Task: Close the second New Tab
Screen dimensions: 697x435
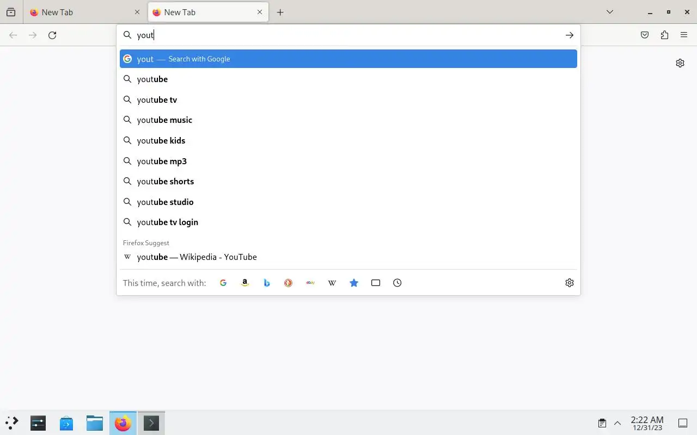Action: (x=260, y=12)
